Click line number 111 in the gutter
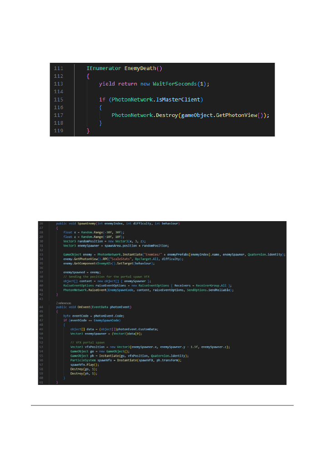325x460 pixels. [58, 68]
